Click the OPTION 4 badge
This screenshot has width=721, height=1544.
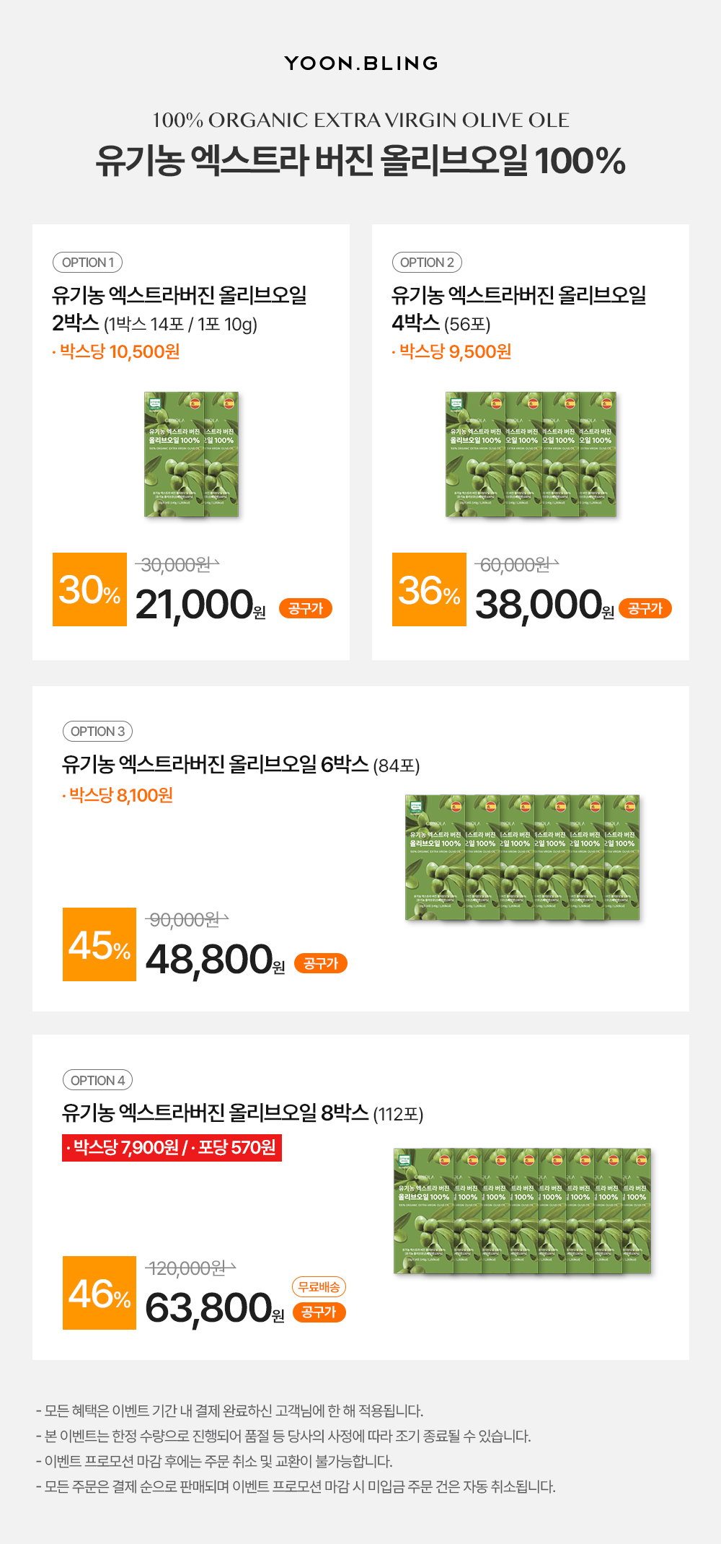click(x=97, y=1080)
